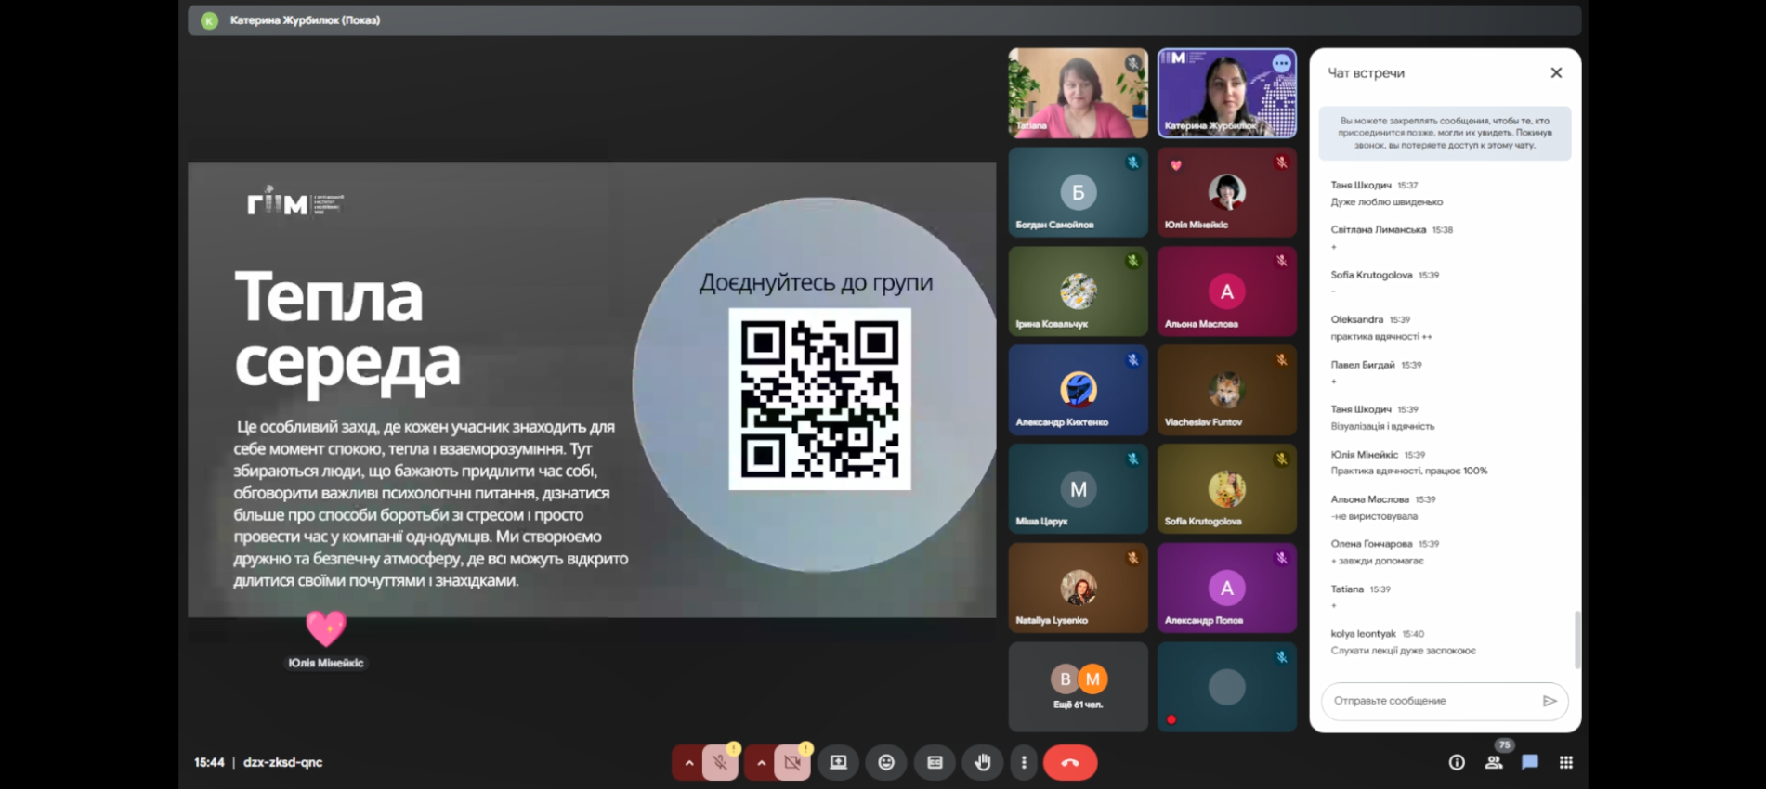
Task: Toggle the chat panel icon
Action: point(1529,763)
